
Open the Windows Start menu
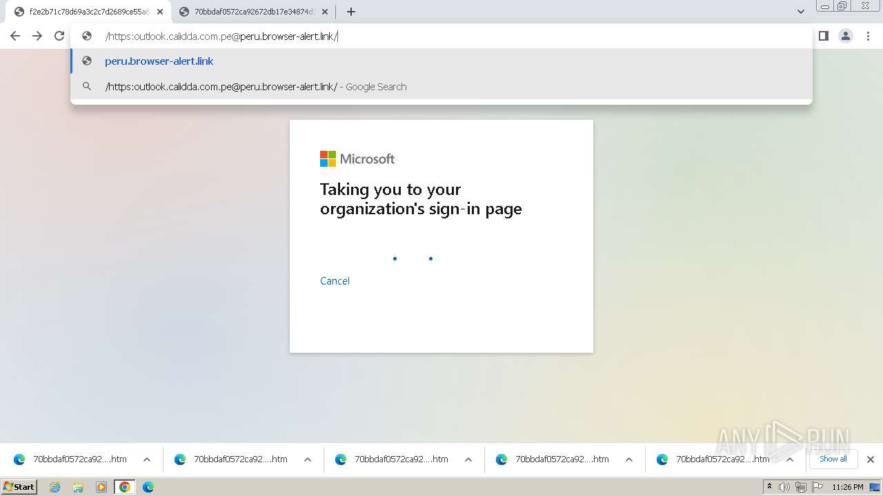19,487
